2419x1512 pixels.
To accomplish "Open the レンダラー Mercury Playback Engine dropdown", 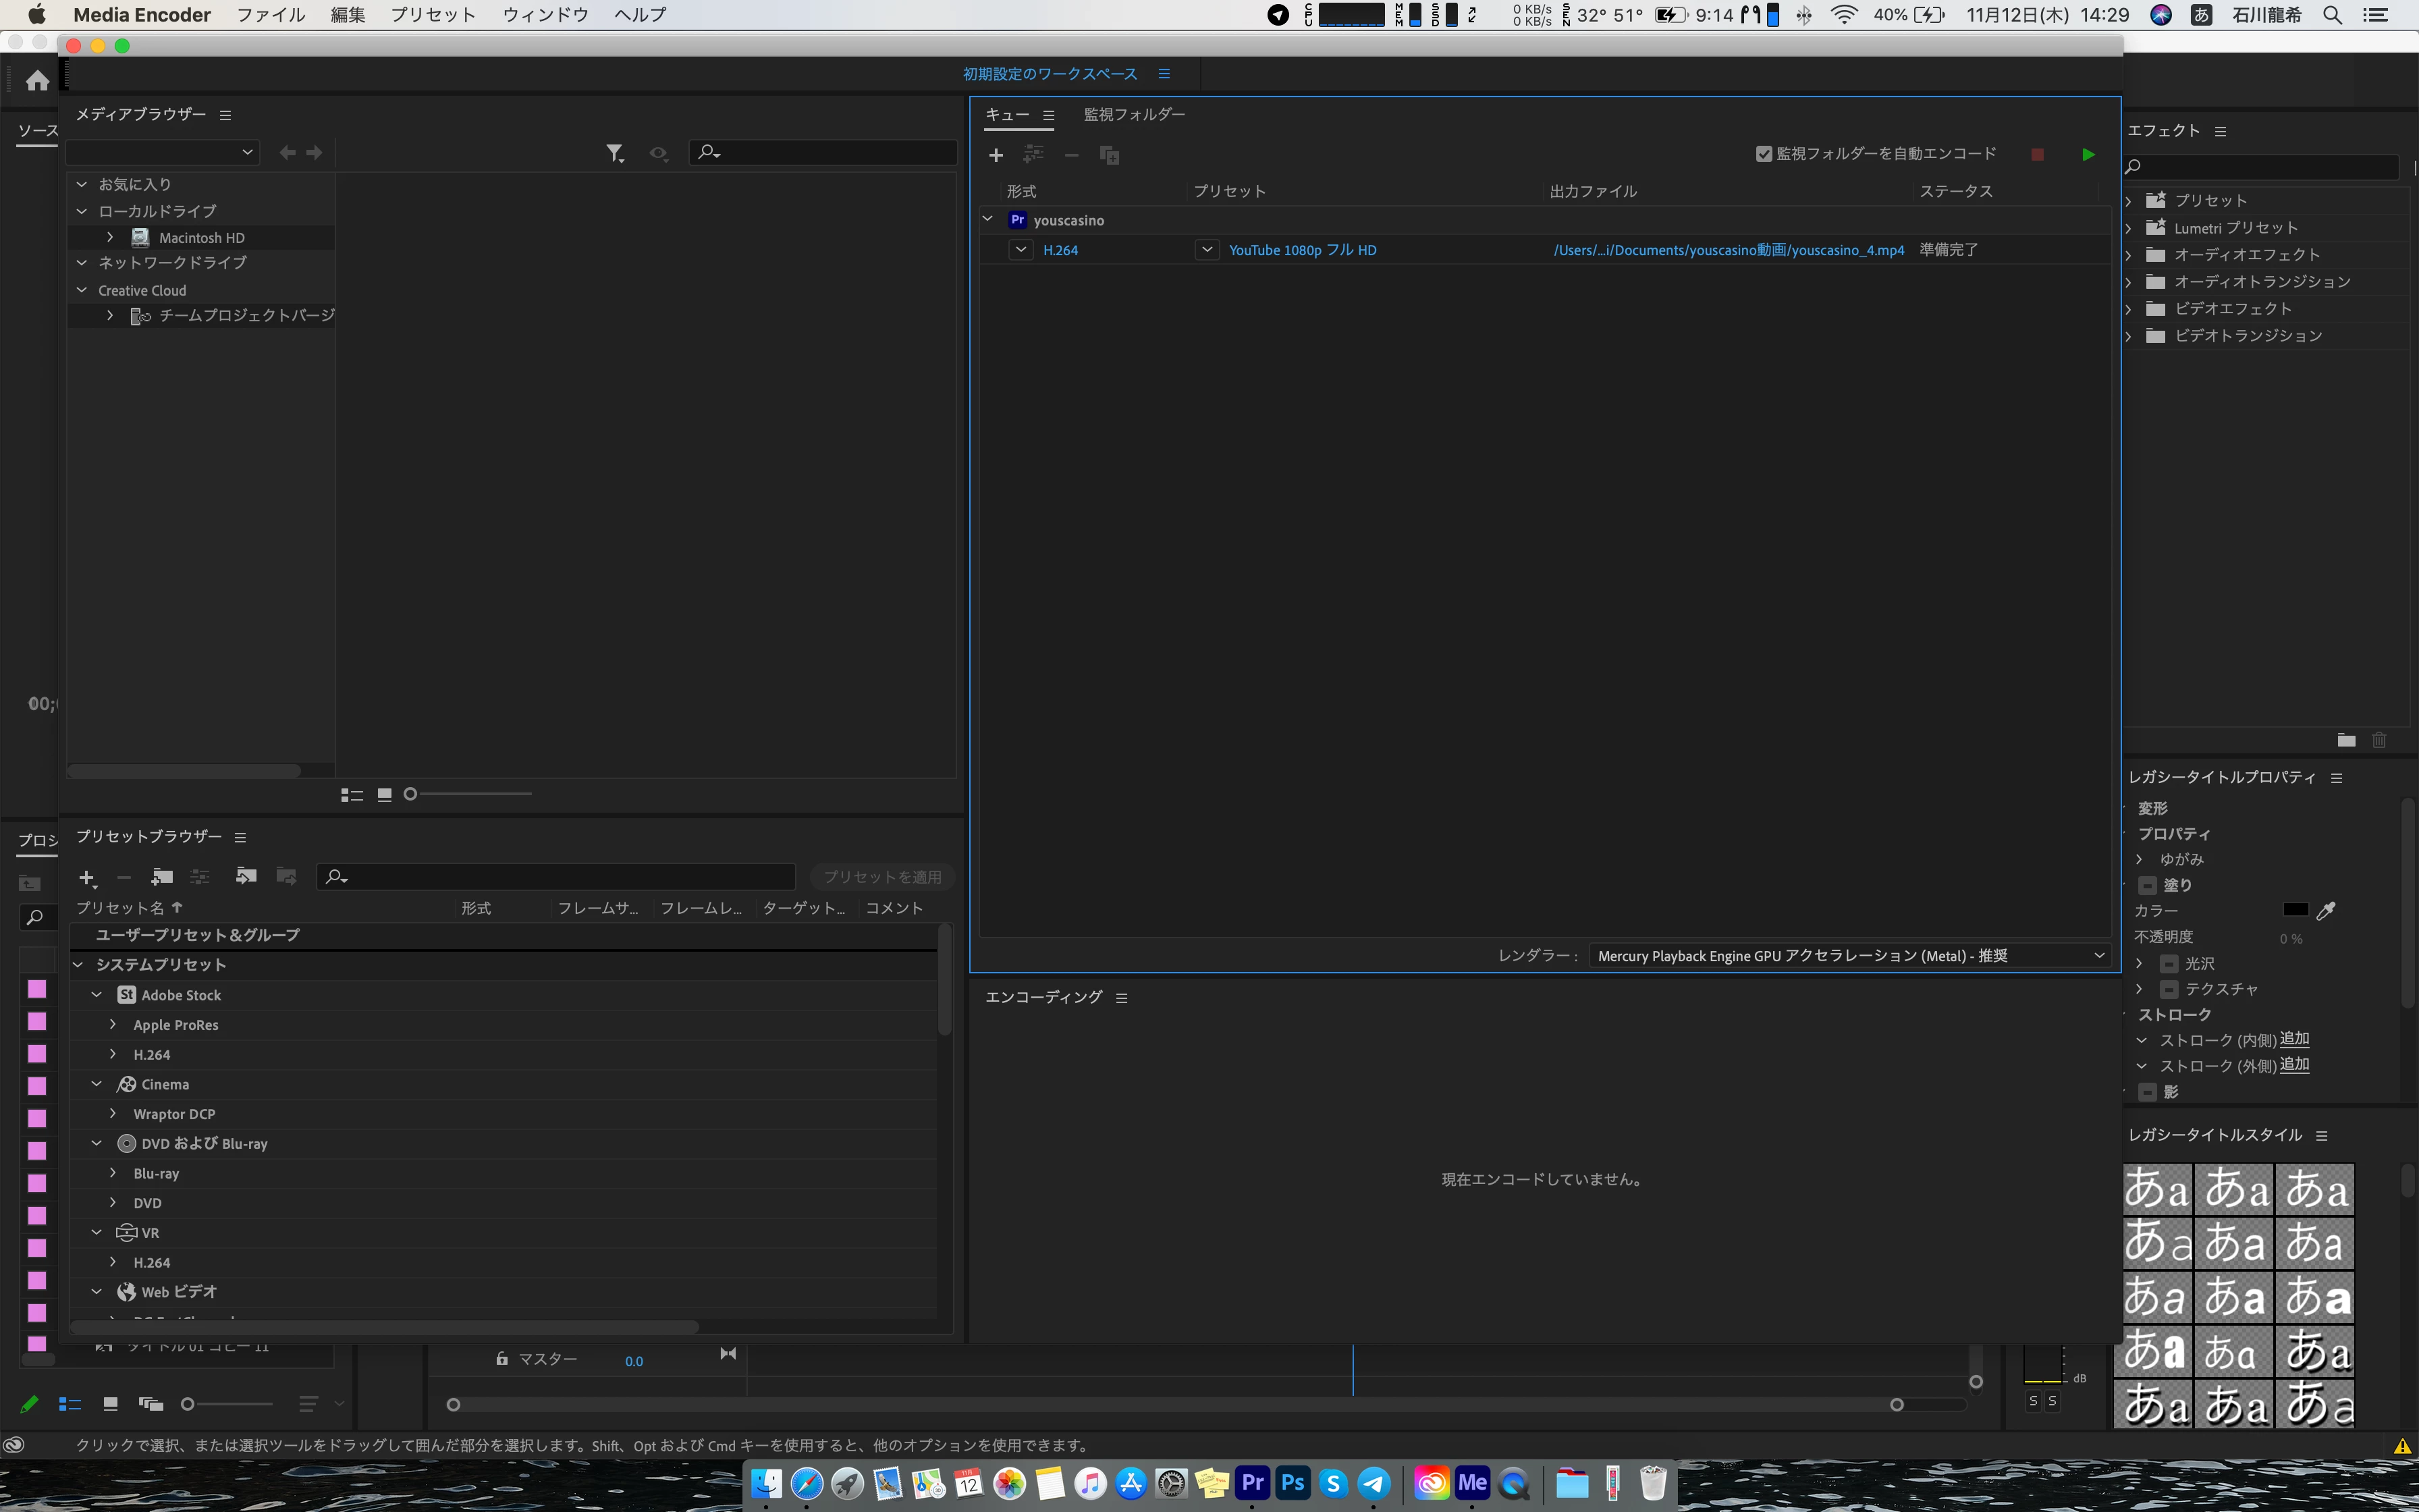I will 1848,956.
